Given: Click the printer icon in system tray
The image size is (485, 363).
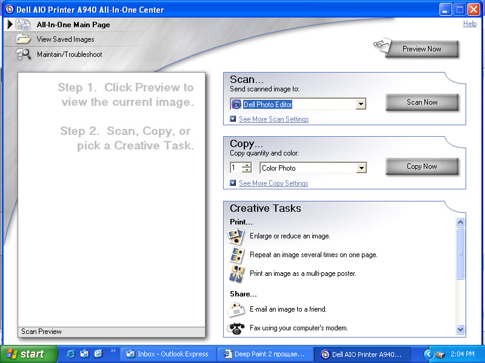Looking at the screenshot, I should tap(440, 355).
